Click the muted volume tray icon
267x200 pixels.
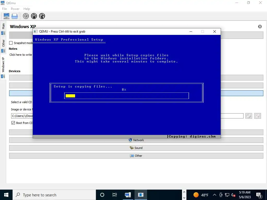coord(233,195)
